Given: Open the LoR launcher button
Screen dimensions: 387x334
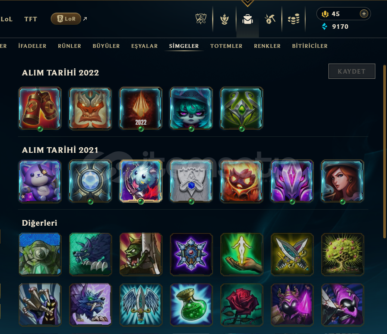Looking at the screenshot, I should coord(66,19).
